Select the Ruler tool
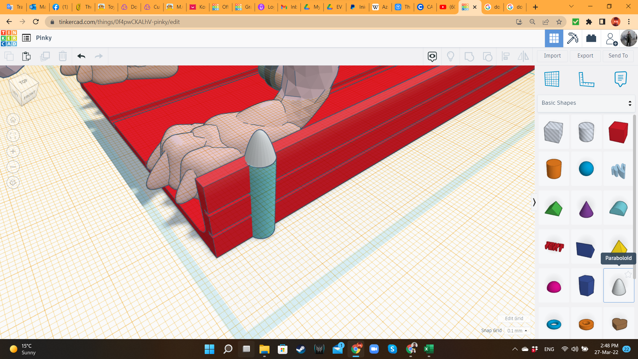The width and height of the screenshot is (638, 359). point(586,79)
